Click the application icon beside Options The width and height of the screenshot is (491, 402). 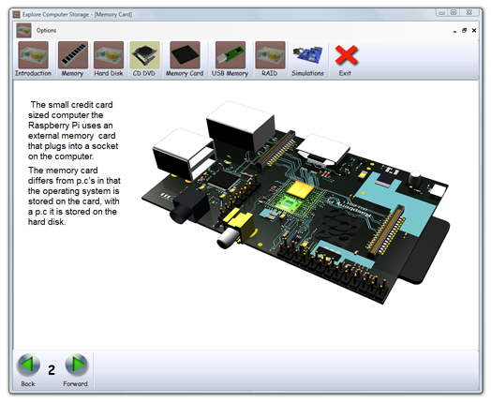(x=23, y=30)
